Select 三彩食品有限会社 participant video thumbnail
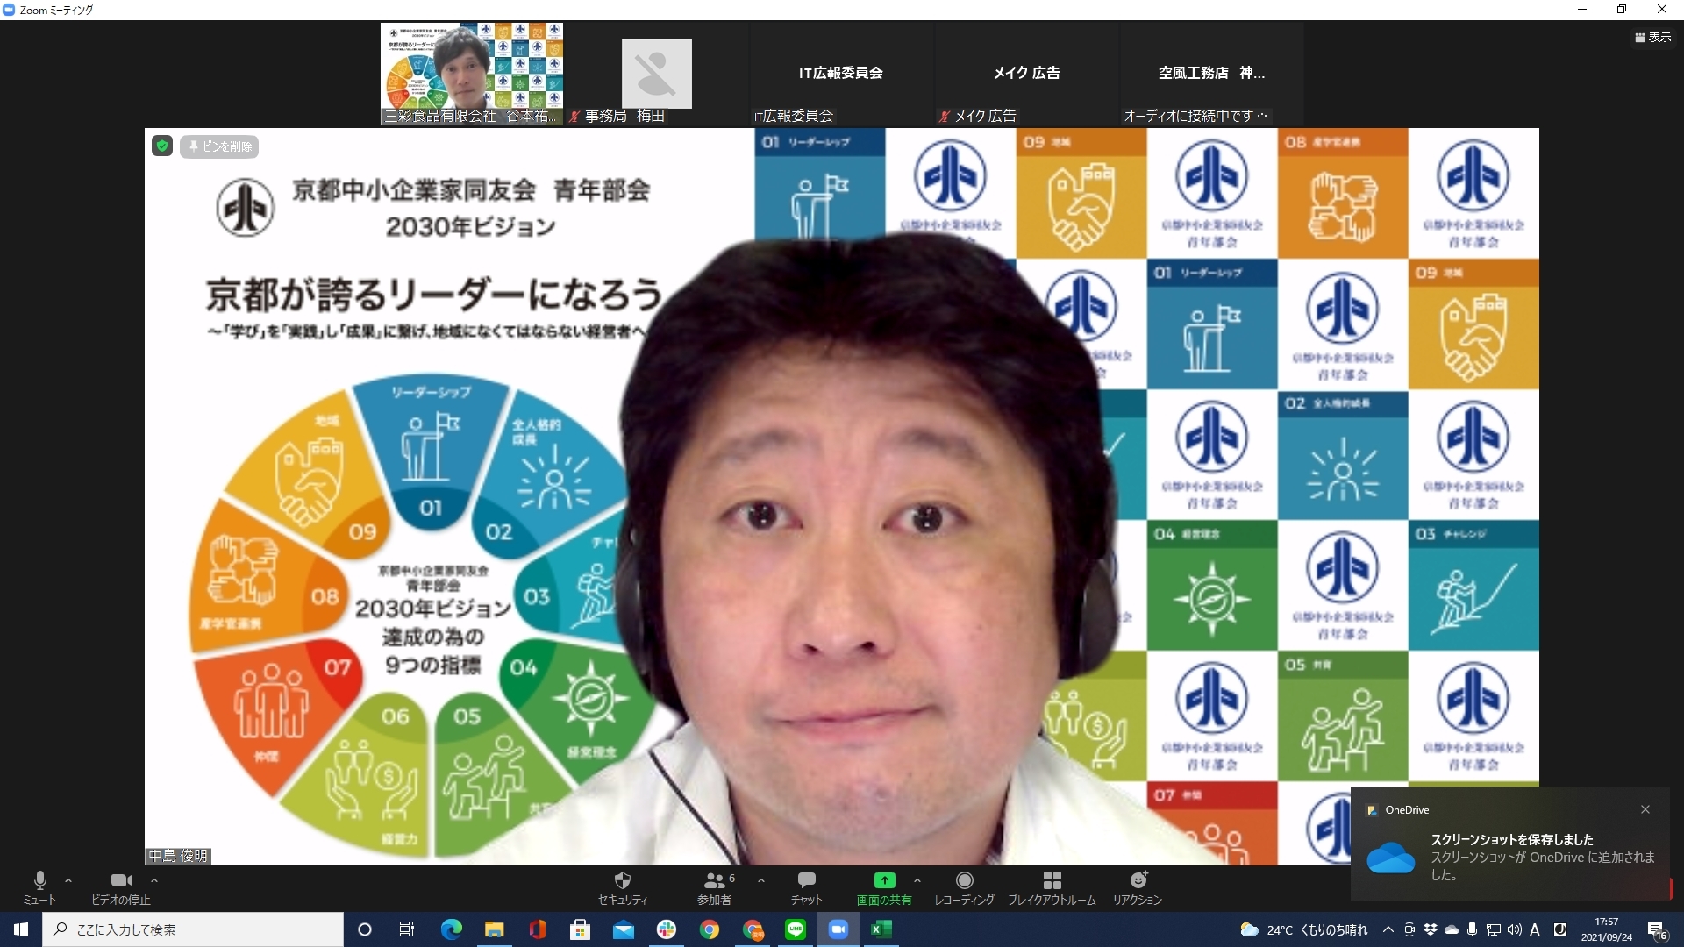The height and width of the screenshot is (947, 1684). point(472,74)
